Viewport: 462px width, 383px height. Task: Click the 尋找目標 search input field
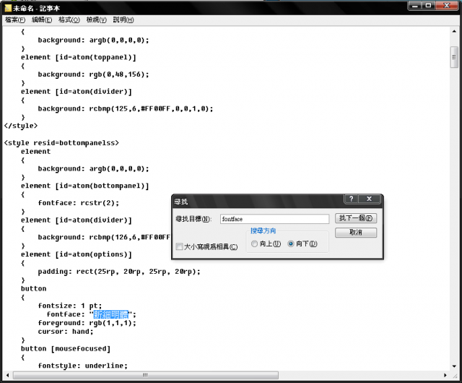pos(274,219)
